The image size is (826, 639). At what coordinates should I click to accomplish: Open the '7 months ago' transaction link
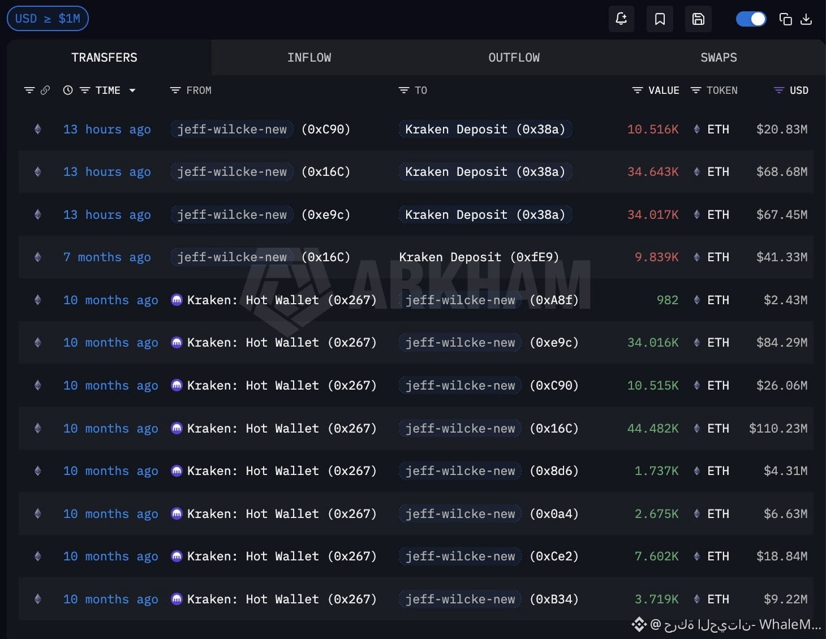click(107, 257)
